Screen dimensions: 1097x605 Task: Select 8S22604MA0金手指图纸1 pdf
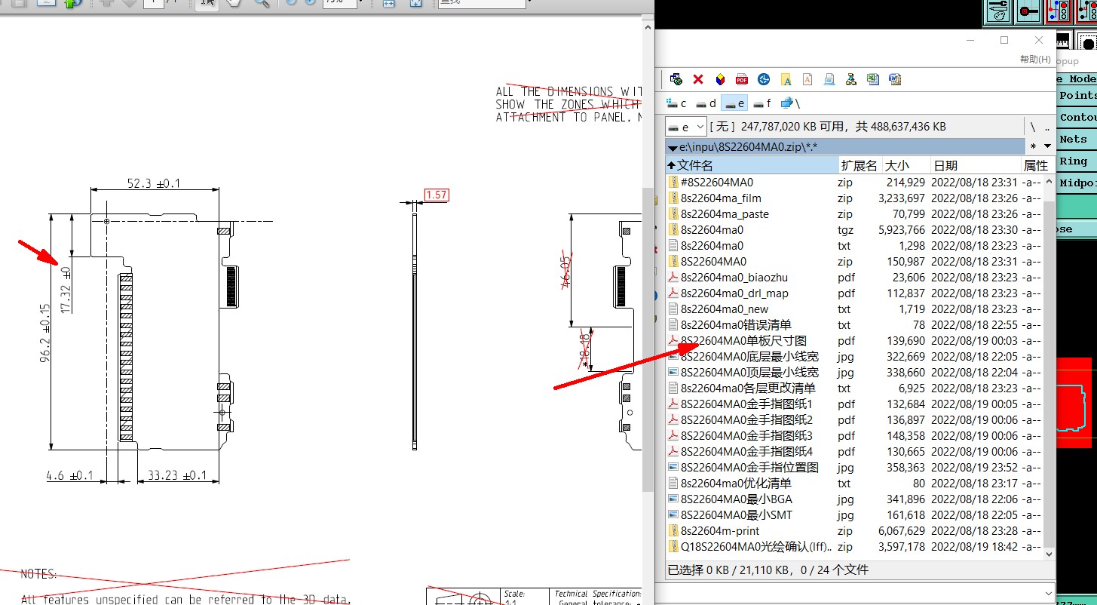tap(855, 404)
